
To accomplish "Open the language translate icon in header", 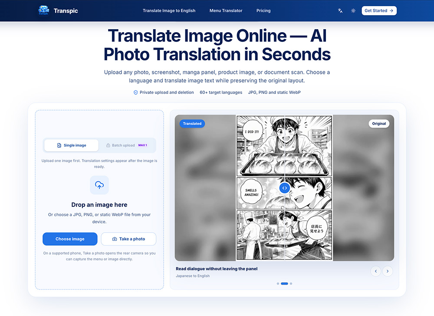I will click(340, 10).
